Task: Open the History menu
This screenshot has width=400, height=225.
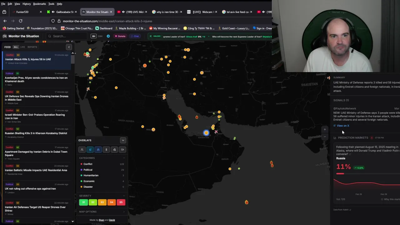Action: click(x=27, y=4)
